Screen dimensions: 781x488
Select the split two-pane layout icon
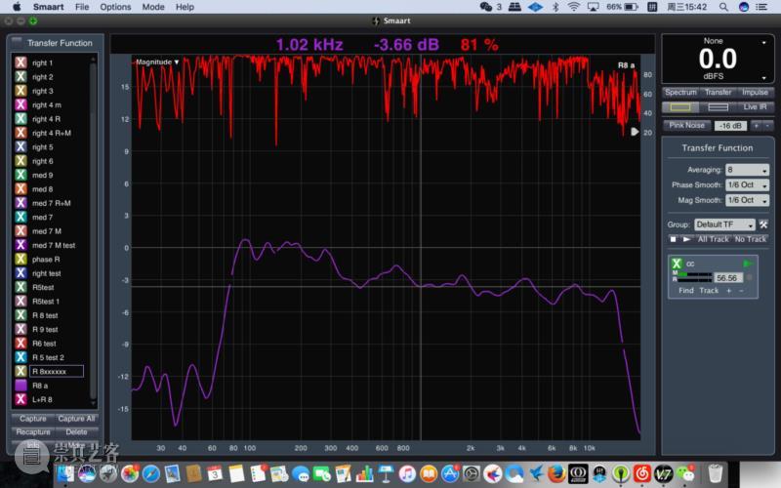coord(718,107)
